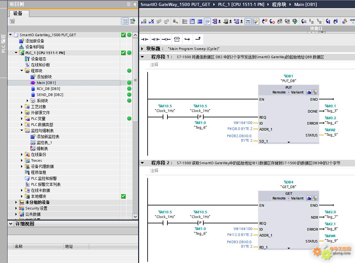This screenshot has height=263, width=355.
Task: Select 监控表_1 watch table
Action: [44, 143]
